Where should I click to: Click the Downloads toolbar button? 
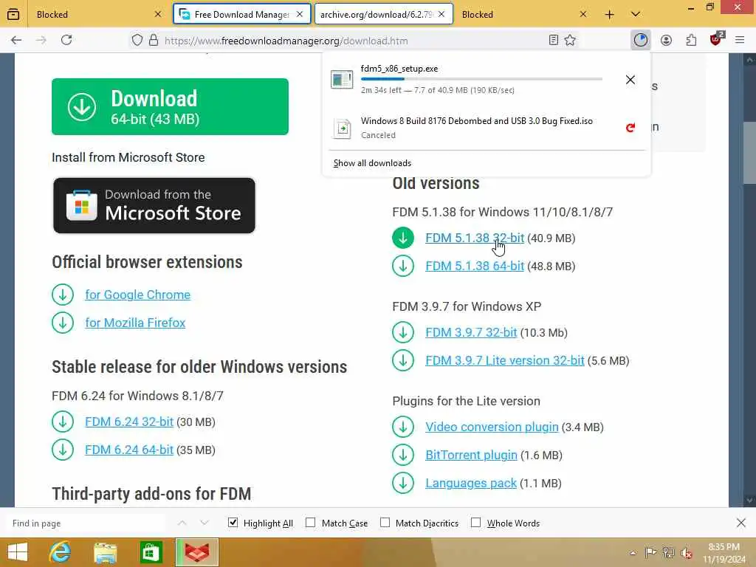tap(641, 40)
